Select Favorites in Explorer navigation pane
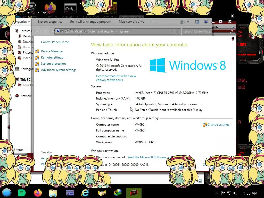The image size is (264, 198). tap(26, 31)
